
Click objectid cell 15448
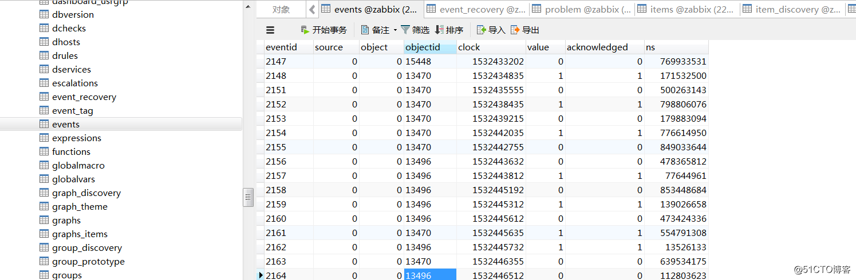point(430,61)
